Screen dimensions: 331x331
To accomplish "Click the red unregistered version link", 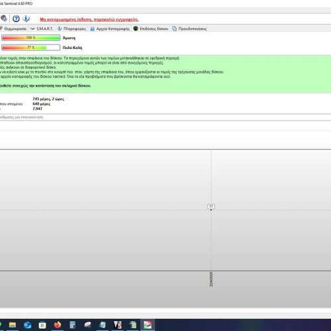I will pos(89,19).
